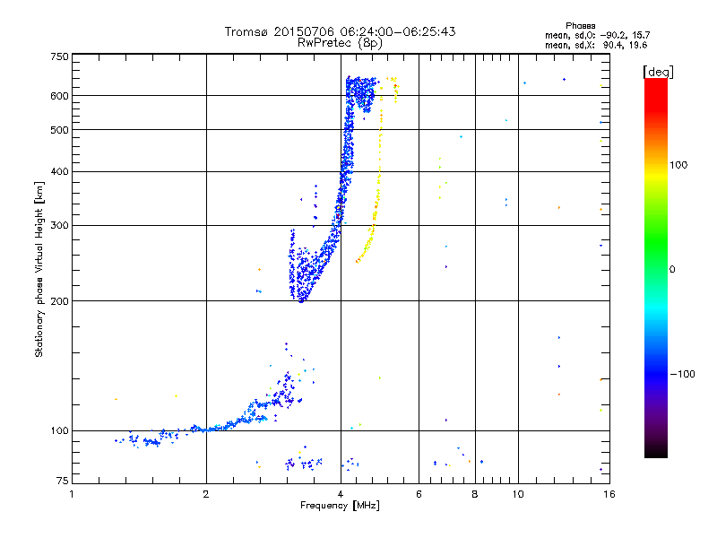The height and width of the screenshot is (538, 717).
Task: Click the "Frequency [MHz]" axis label
Action: pyautogui.click(x=340, y=506)
